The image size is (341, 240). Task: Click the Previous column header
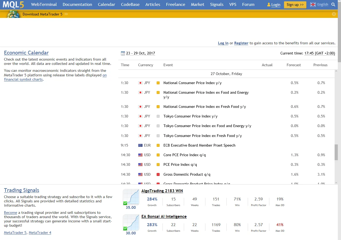(320, 65)
